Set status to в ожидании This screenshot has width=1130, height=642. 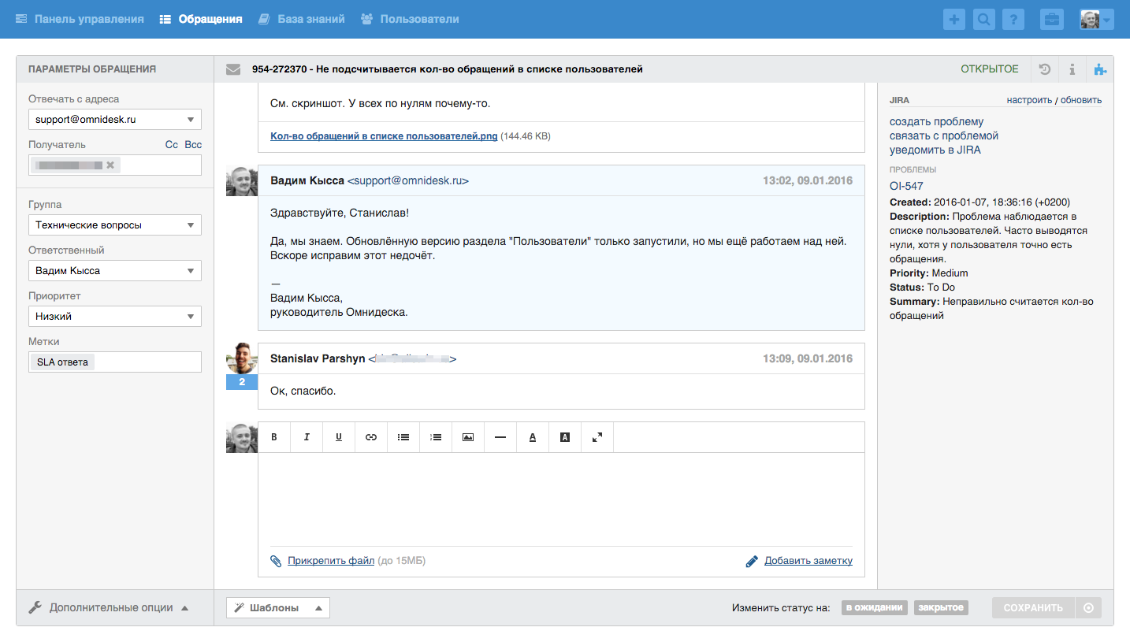pyautogui.click(x=875, y=608)
